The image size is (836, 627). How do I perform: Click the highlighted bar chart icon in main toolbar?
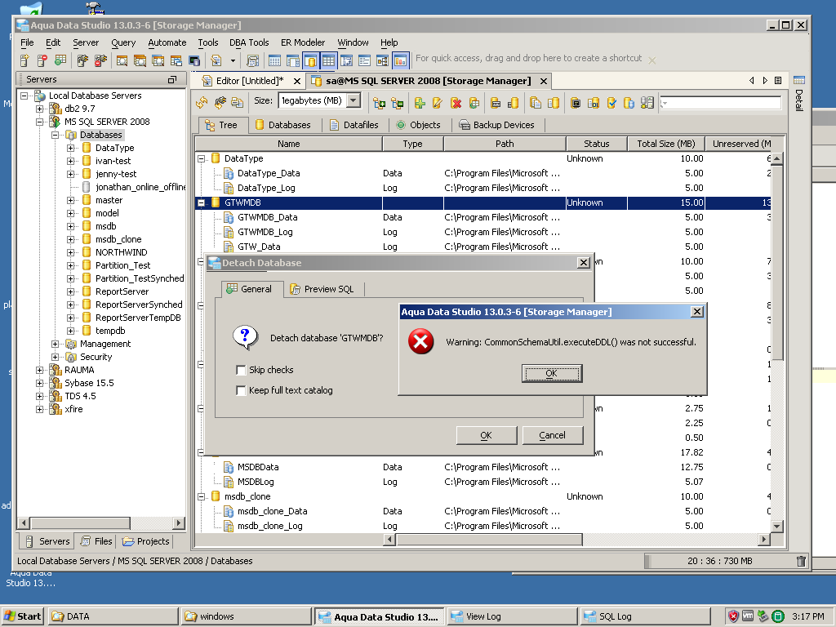point(400,60)
